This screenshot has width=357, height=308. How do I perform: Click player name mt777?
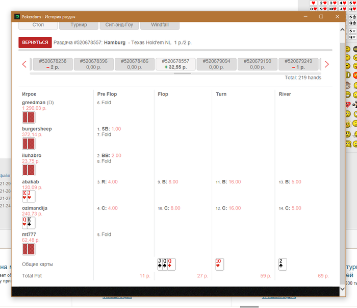click(29, 234)
